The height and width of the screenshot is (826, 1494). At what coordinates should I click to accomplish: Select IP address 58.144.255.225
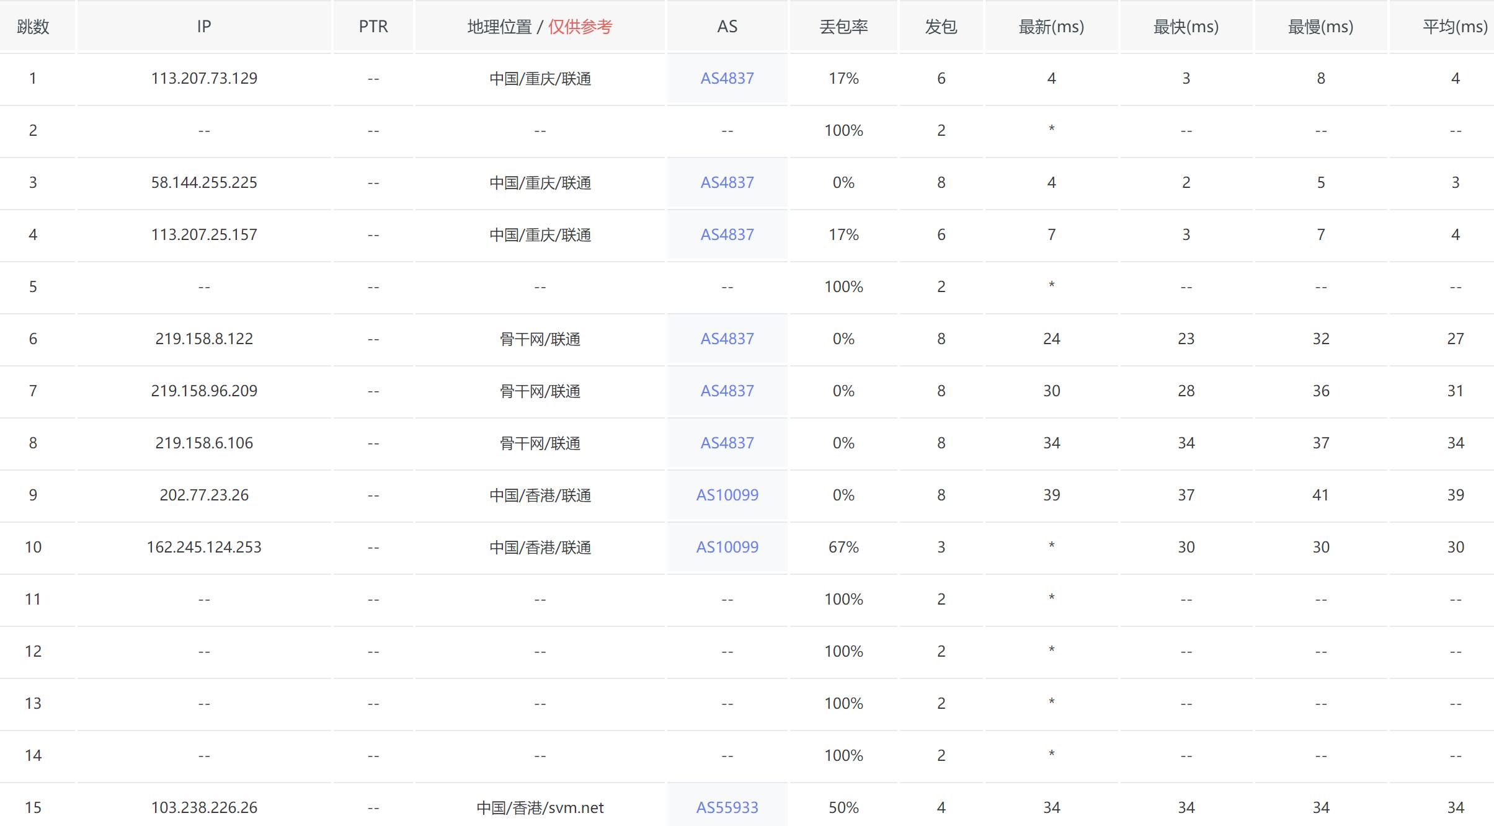click(x=204, y=182)
